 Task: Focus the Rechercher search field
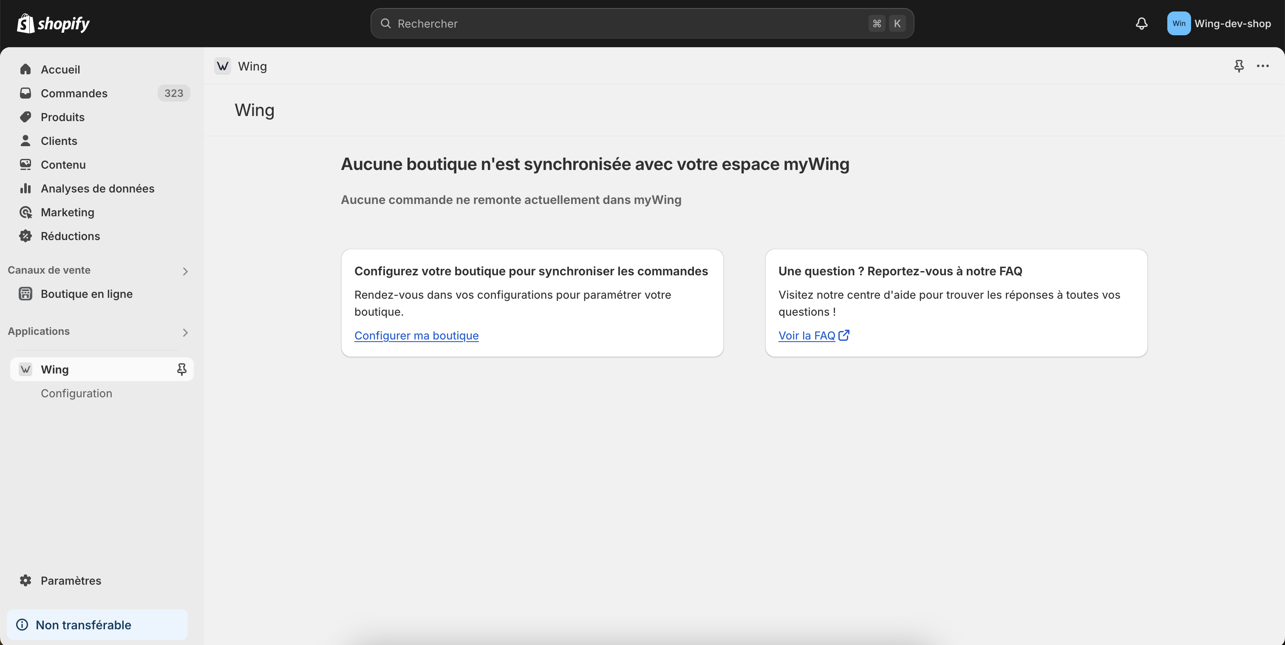coord(642,23)
